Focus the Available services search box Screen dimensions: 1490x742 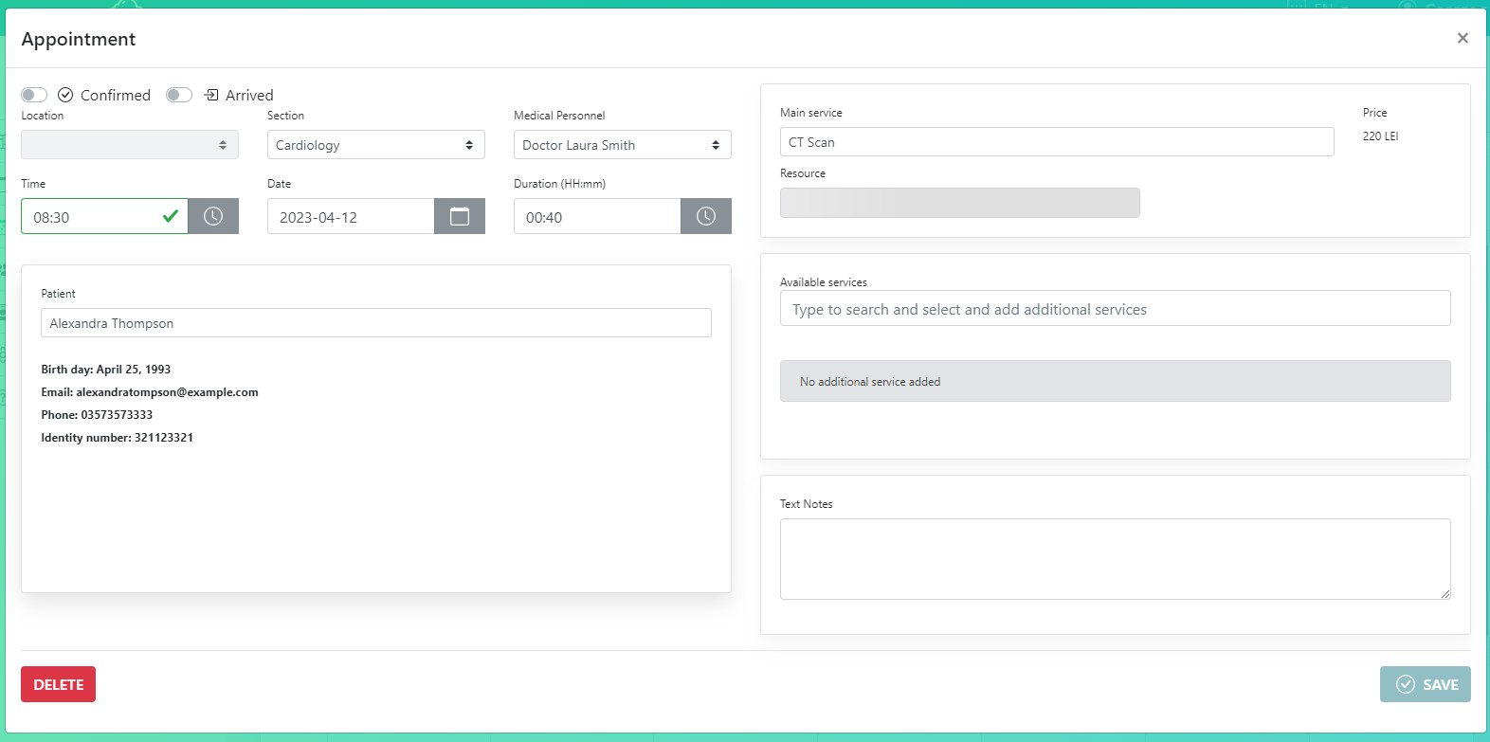point(1115,309)
